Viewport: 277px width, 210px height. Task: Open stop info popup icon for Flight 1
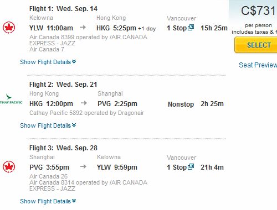point(191,28)
